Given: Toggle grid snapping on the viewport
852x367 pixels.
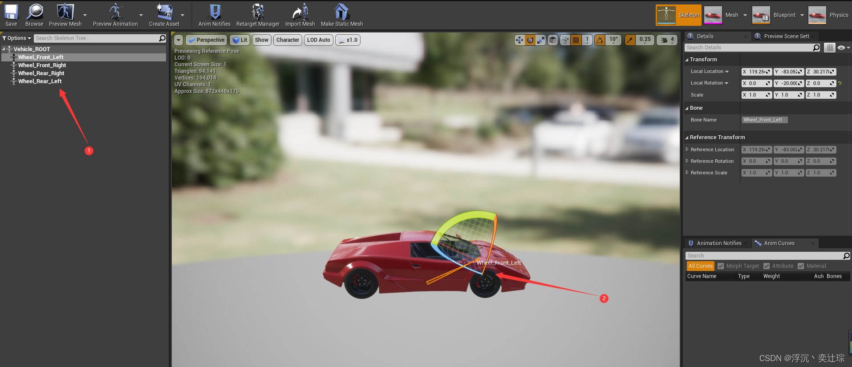Looking at the screenshot, I should click(x=576, y=40).
